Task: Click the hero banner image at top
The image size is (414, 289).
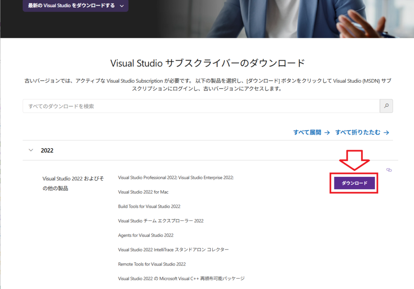Action: pyautogui.click(x=283, y=18)
